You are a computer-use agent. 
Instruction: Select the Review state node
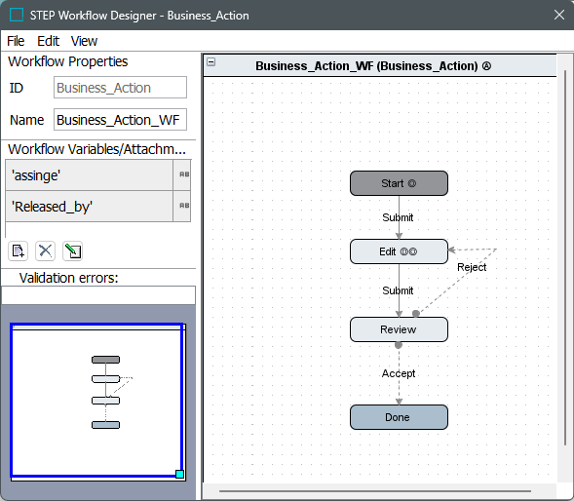coord(399,329)
